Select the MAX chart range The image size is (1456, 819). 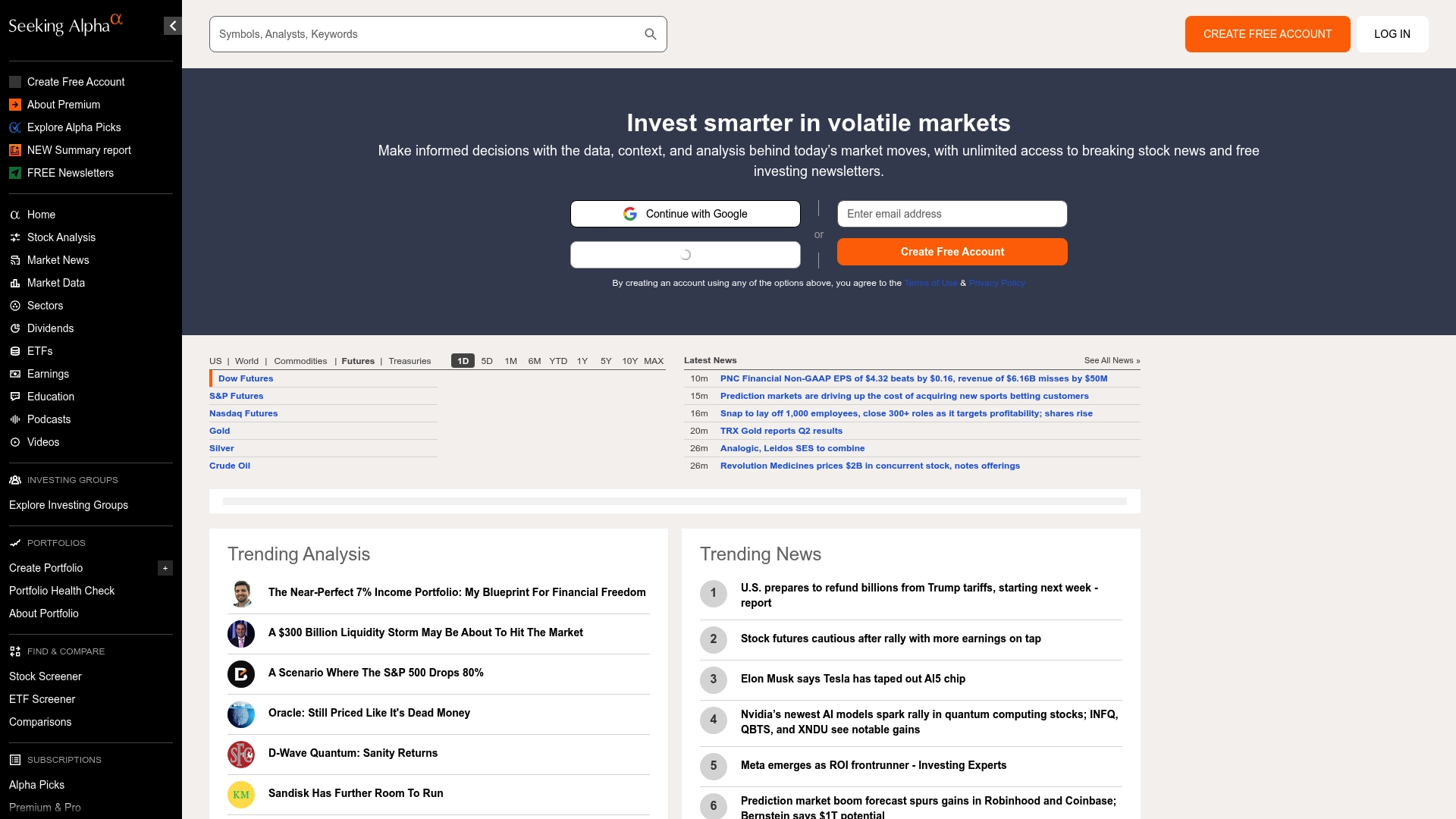(654, 361)
